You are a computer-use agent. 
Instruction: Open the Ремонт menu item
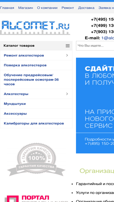tap(68, 8)
